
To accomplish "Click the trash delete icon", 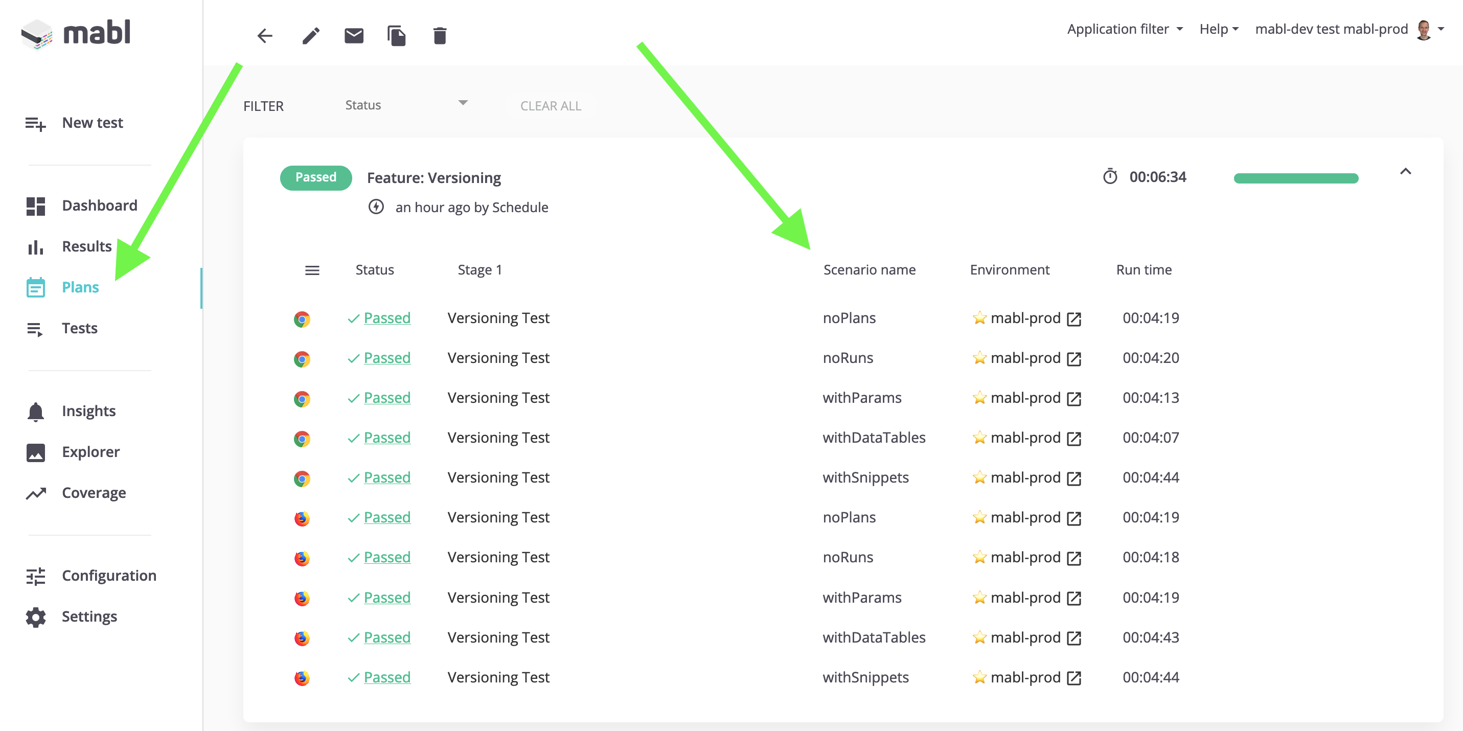I will click(440, 36).
